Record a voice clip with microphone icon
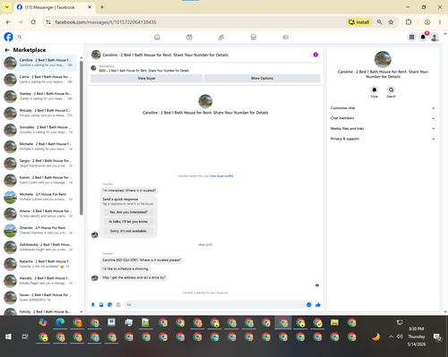The width and height of the screenshot is (448, 357). [93, 304]
